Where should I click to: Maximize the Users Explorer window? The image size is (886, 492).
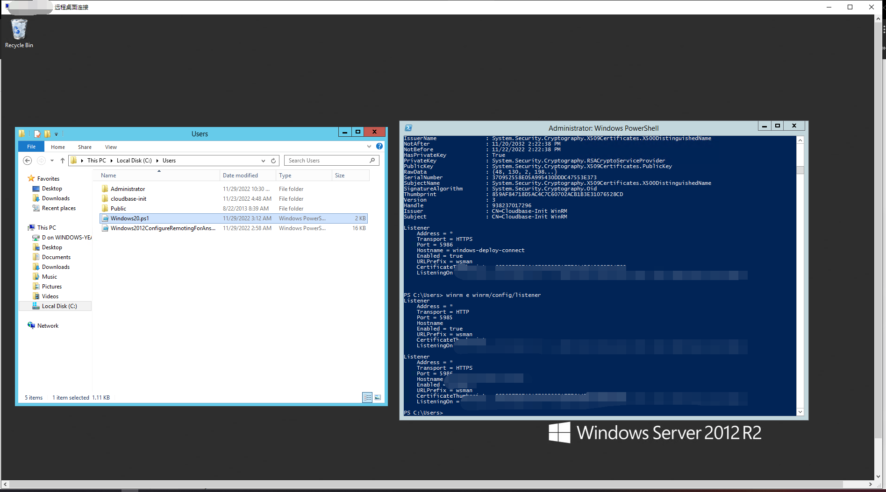pyautogui.click(x=358, y=132)
